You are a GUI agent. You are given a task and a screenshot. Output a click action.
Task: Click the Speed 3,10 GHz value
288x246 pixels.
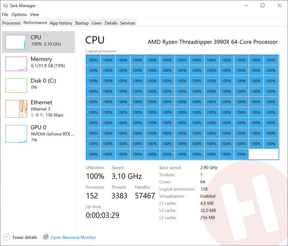pos(127,176)
